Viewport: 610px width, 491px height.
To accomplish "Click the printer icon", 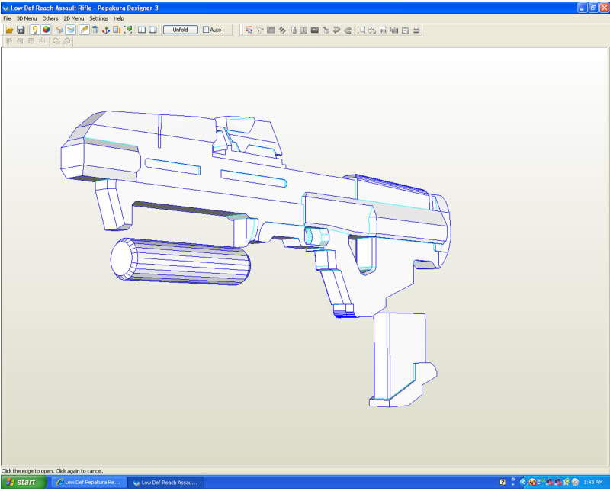I will point(416,30).
